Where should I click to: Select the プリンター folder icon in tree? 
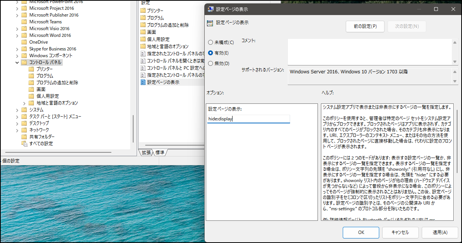(31, 69)
